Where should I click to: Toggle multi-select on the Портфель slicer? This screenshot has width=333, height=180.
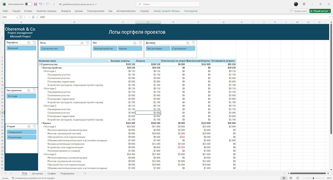29,42
